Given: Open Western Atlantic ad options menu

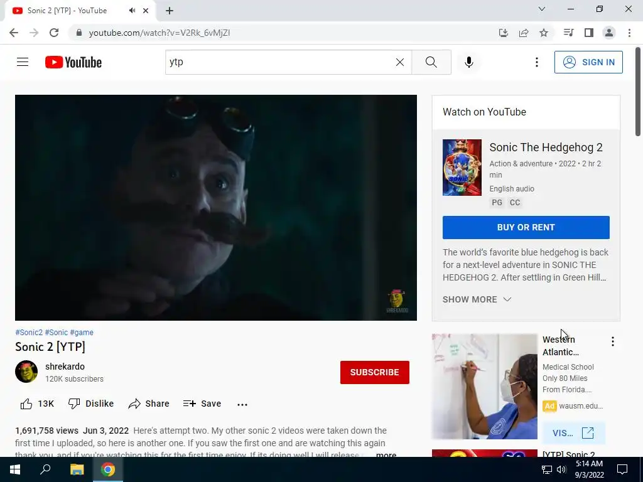Looking at the screenshot, I should tap(612, 341).
